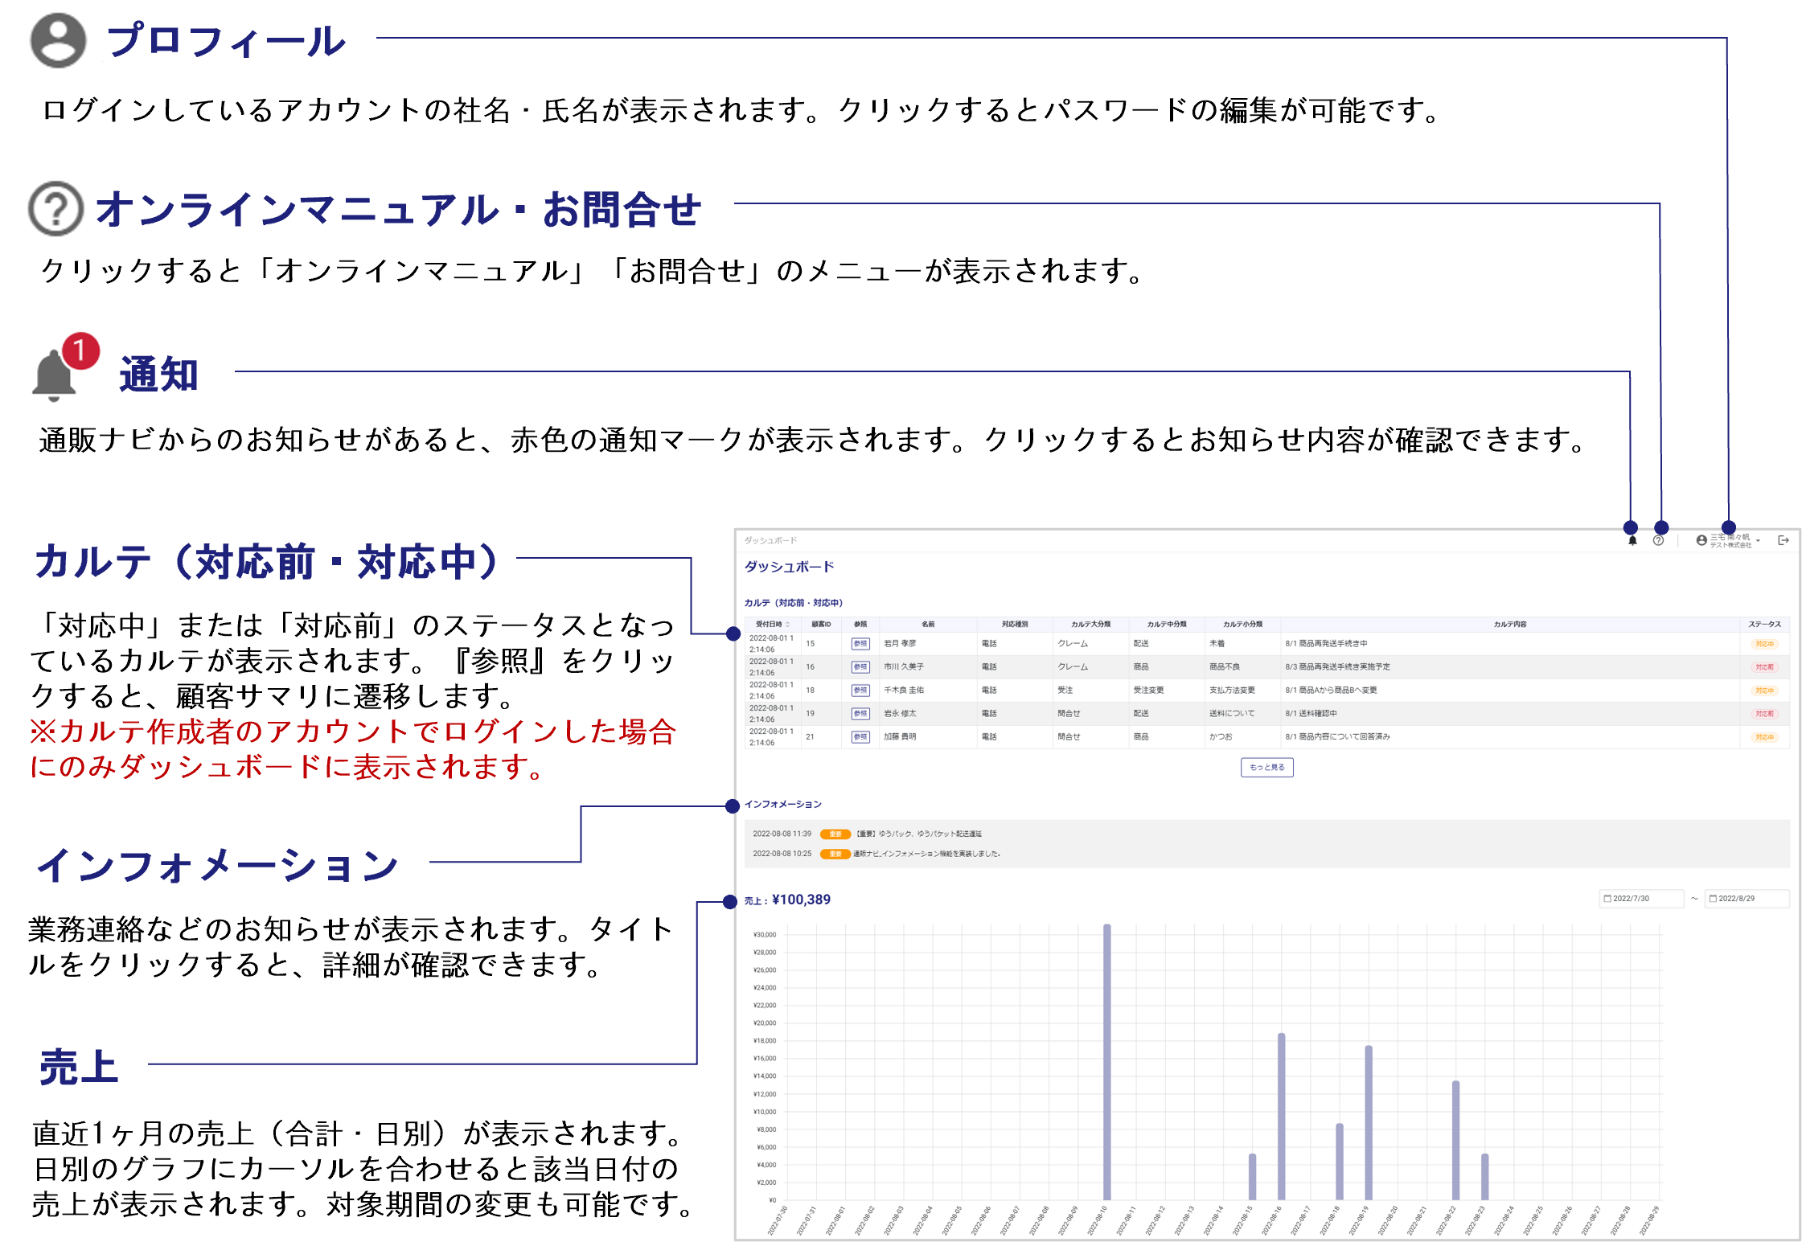
Task: Open the end date picker 2022/8/29
Action: 1746,899
